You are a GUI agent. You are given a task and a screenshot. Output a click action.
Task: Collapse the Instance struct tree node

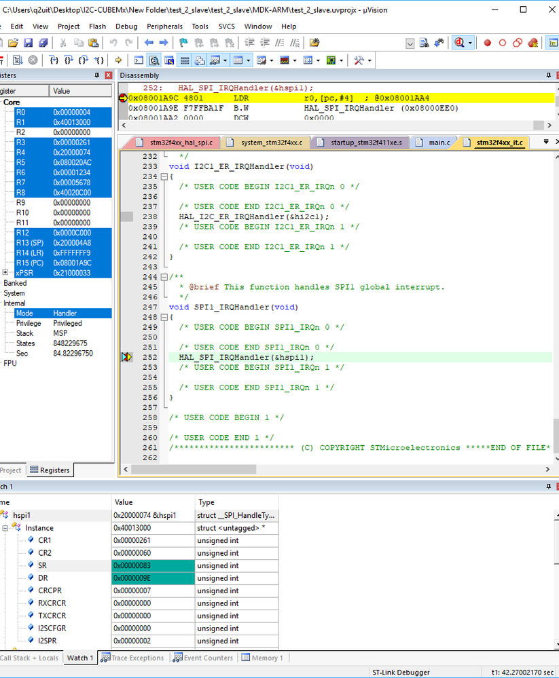6,528
